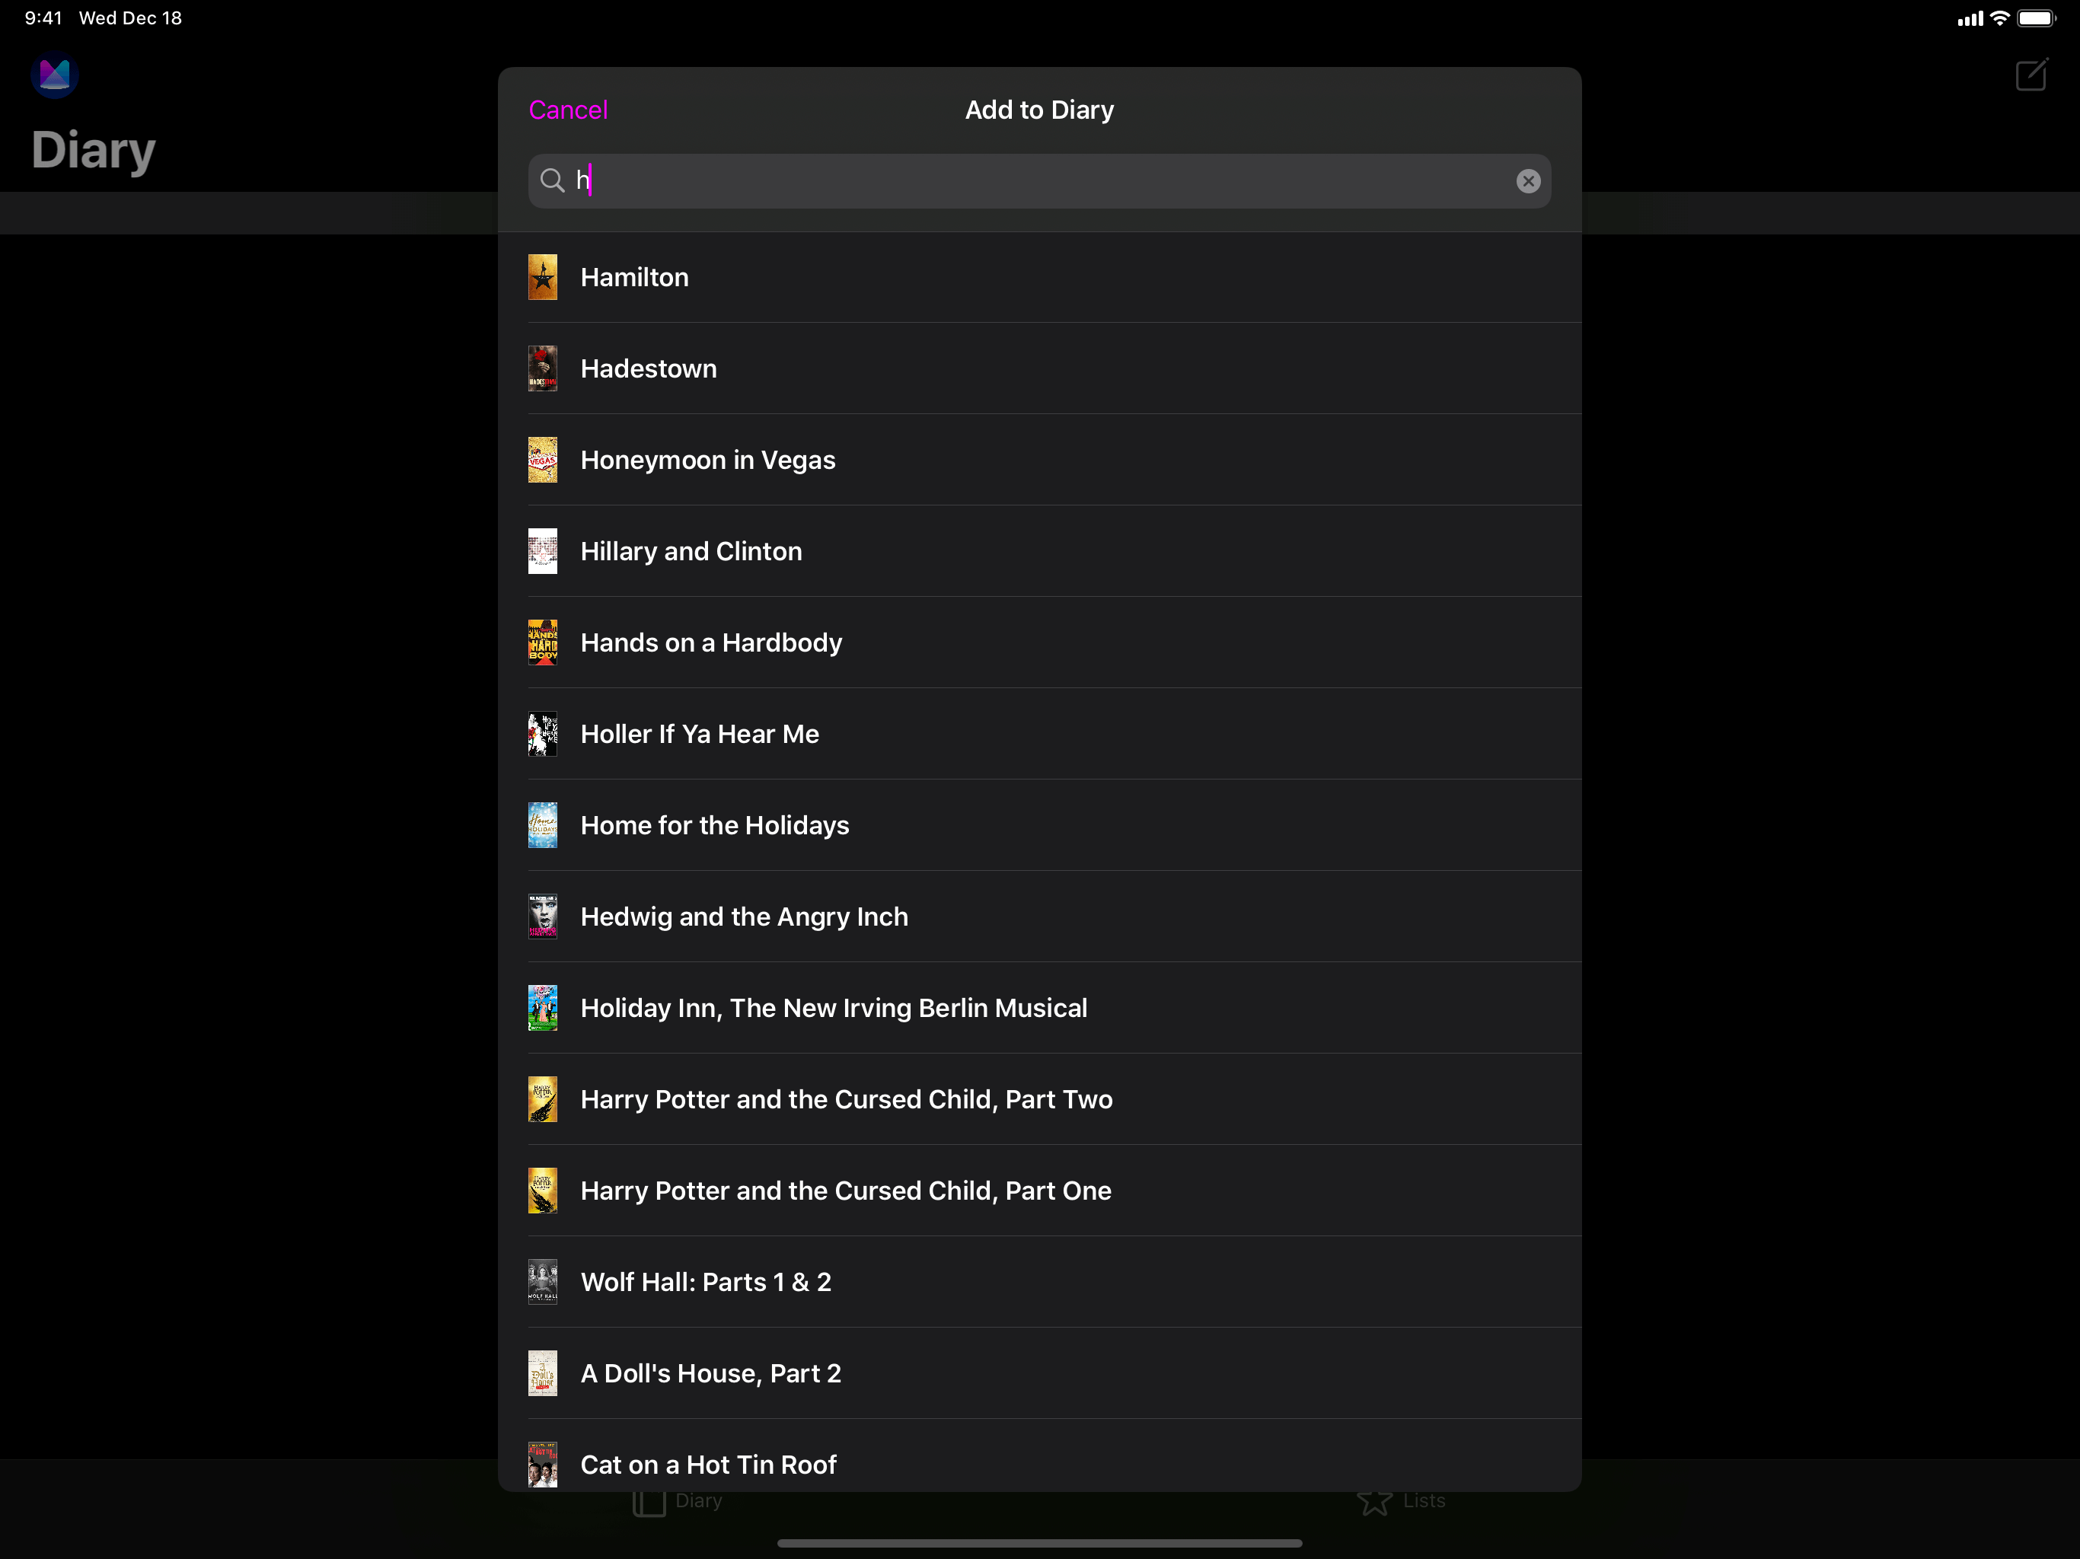Tap the Hamilton poster thumbnail
The width and height of the screenshot is (2080, 1559).
(x=543, y=277)
